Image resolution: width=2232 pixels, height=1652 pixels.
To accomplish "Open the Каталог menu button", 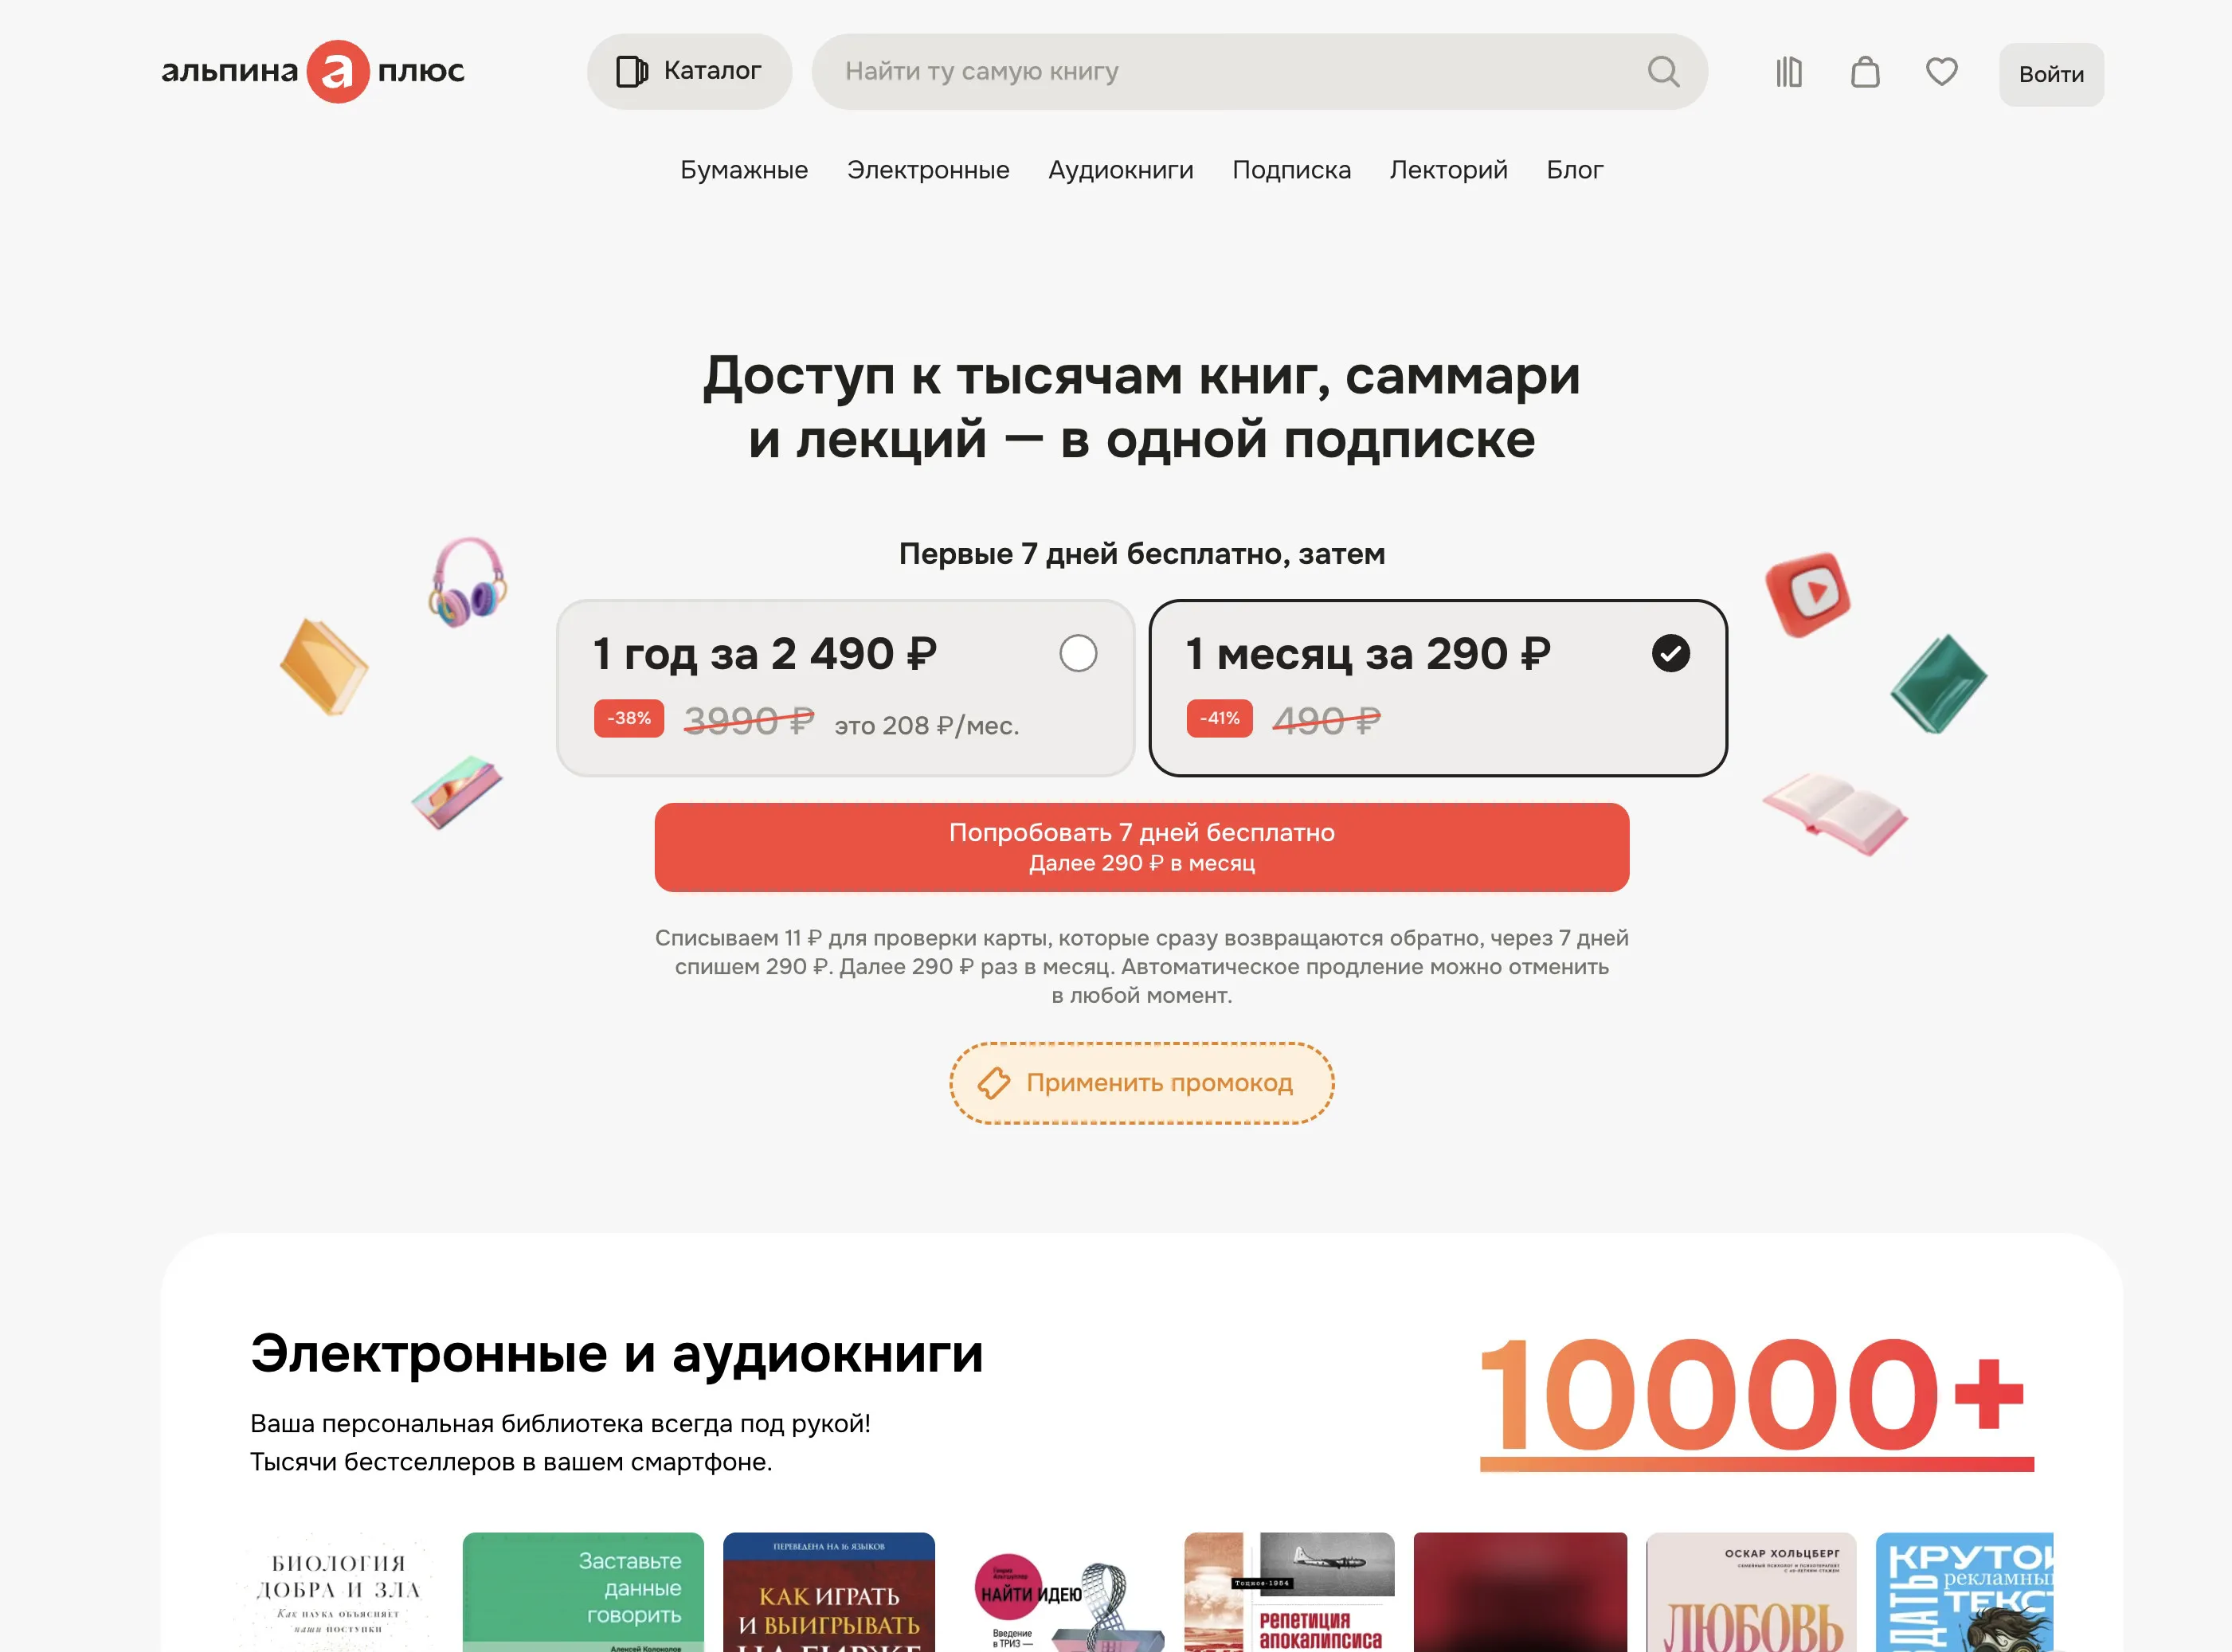I will 689,71.
